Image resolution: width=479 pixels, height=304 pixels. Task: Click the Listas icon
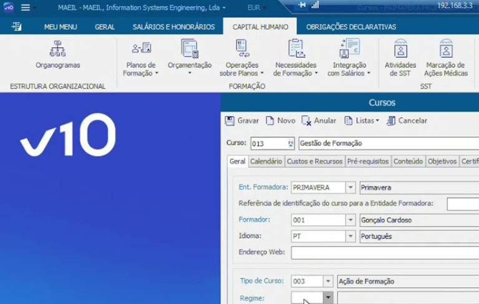pos(348,120)
